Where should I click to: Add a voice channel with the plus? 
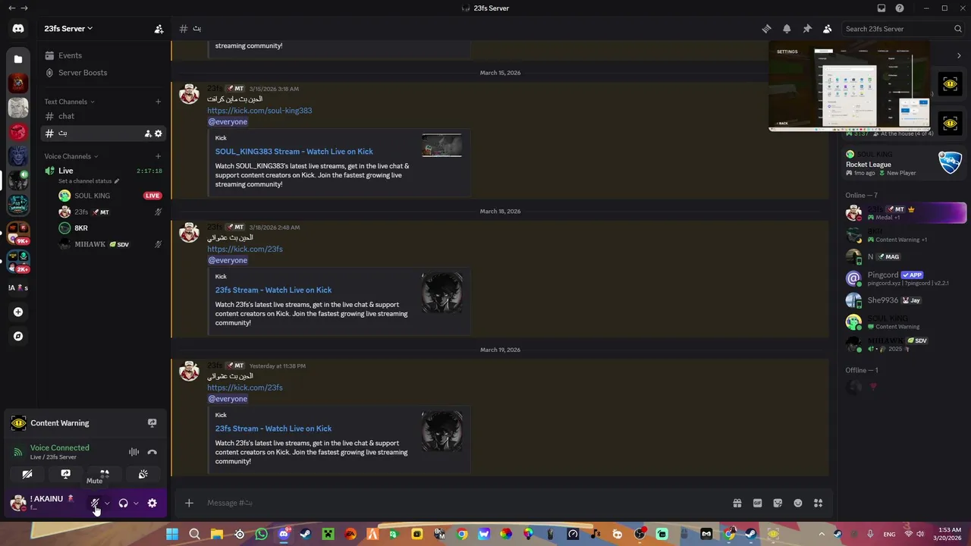point(159,156)
